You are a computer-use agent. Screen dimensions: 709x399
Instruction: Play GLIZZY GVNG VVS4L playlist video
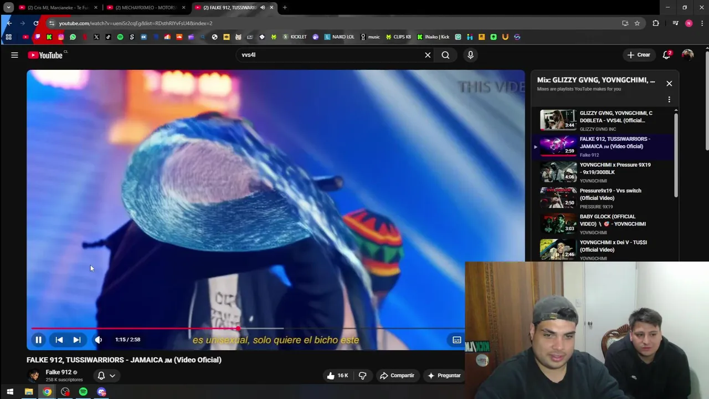click(603, 120)
